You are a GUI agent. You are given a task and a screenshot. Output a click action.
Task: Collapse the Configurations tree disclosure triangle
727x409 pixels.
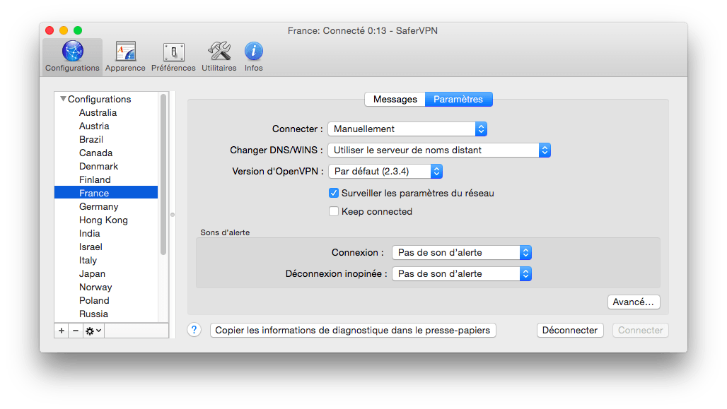[63, 99]
